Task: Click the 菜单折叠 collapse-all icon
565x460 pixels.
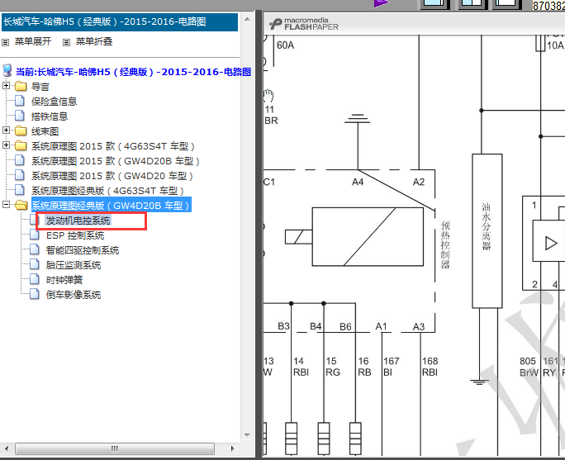Action: click(x=66, y=42)
